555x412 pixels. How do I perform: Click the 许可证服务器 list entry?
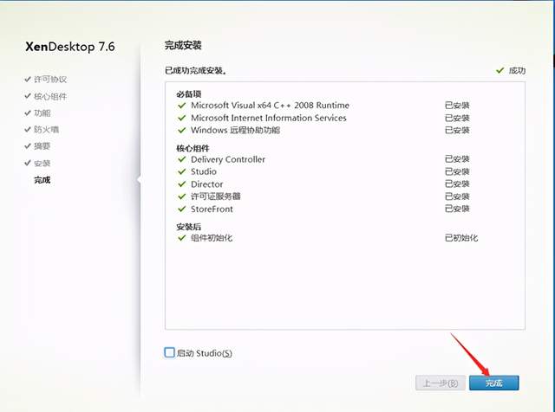pyautogui.click(x=216, y=196)
